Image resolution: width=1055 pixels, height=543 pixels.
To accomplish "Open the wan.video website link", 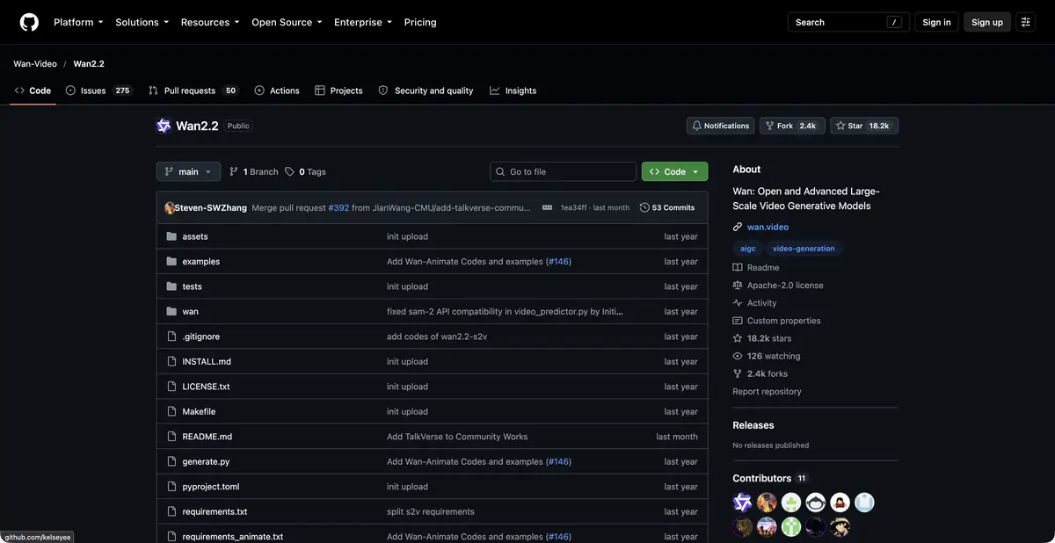I will pos(768,227).
